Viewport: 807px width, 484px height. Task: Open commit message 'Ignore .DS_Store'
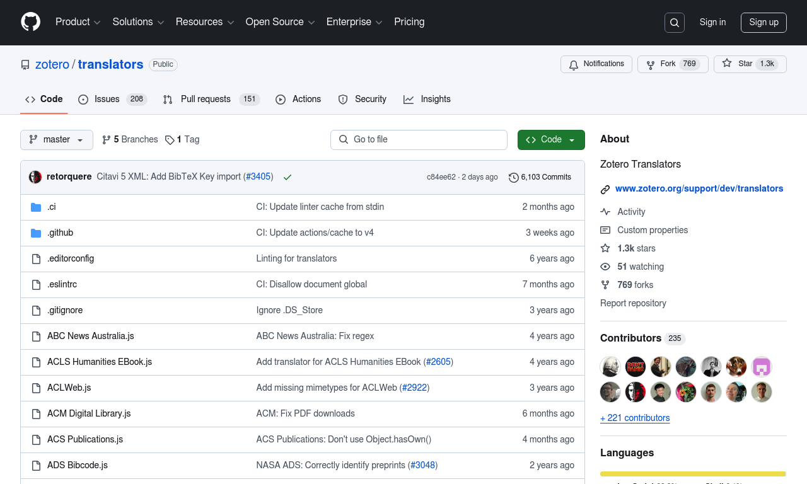coord(289,310)
